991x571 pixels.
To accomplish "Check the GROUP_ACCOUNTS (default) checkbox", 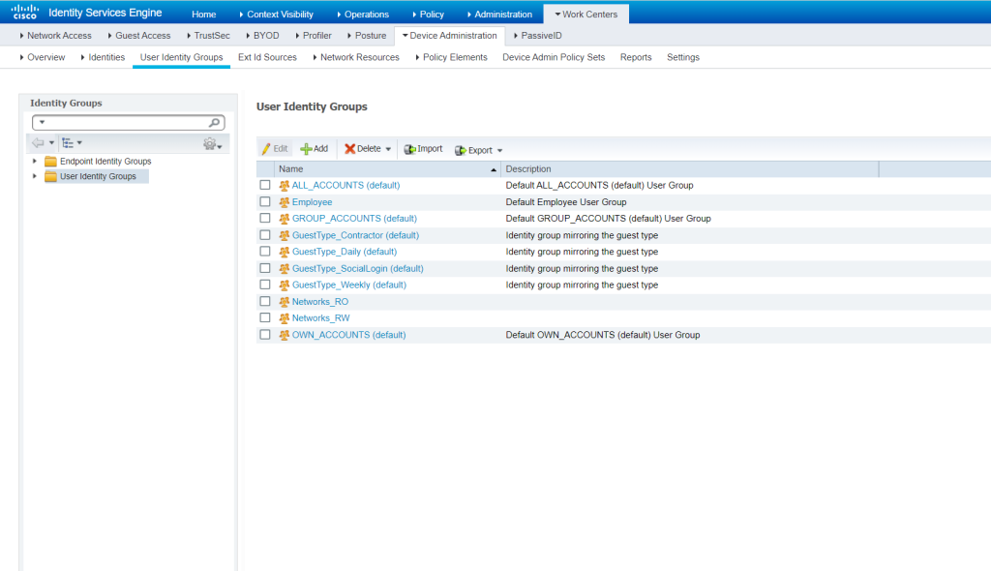I will pyautogui.click(x=265, y=218).
